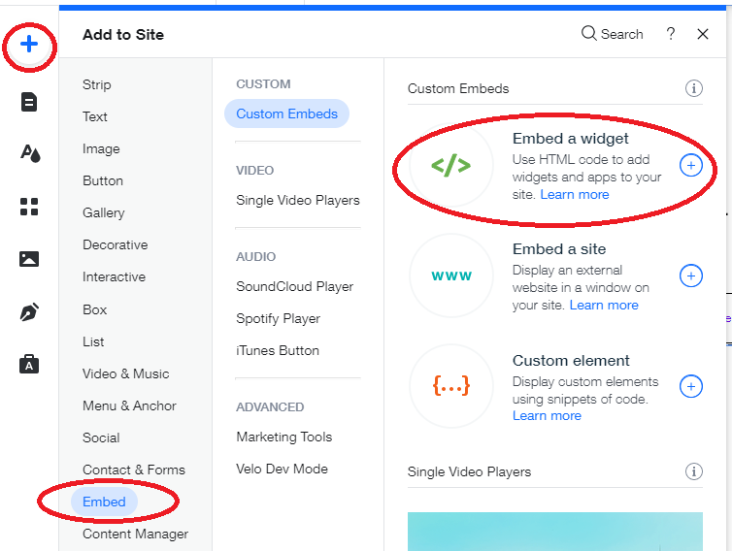Add the Embed a widget element
This screenshot has height=551, width=732.
tap(691, 165)
